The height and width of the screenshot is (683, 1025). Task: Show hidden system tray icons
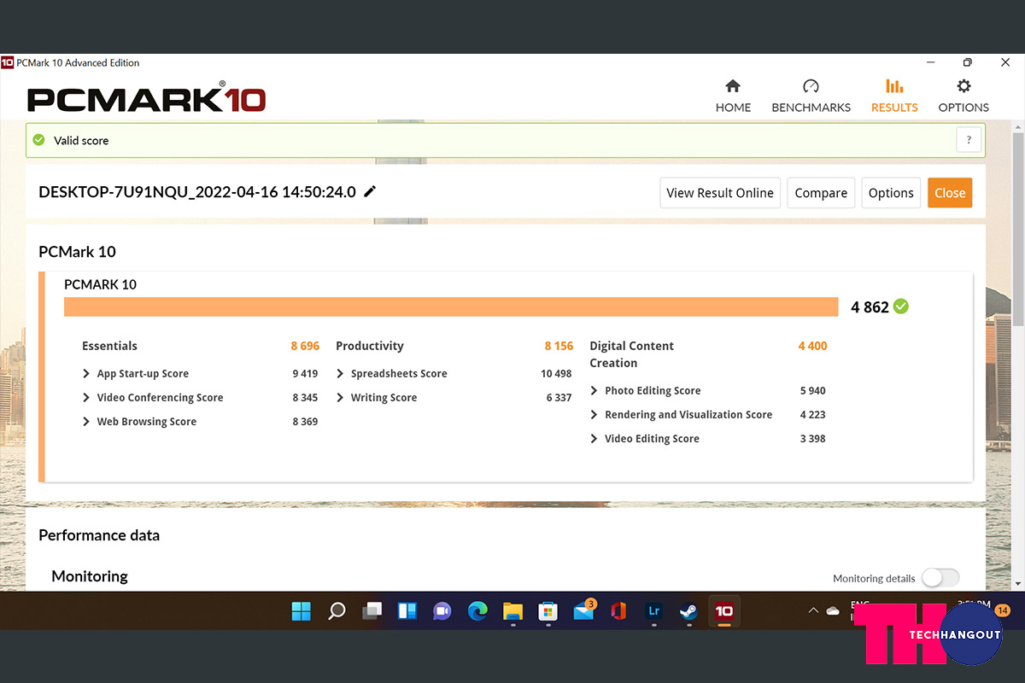tap(812, 611)
